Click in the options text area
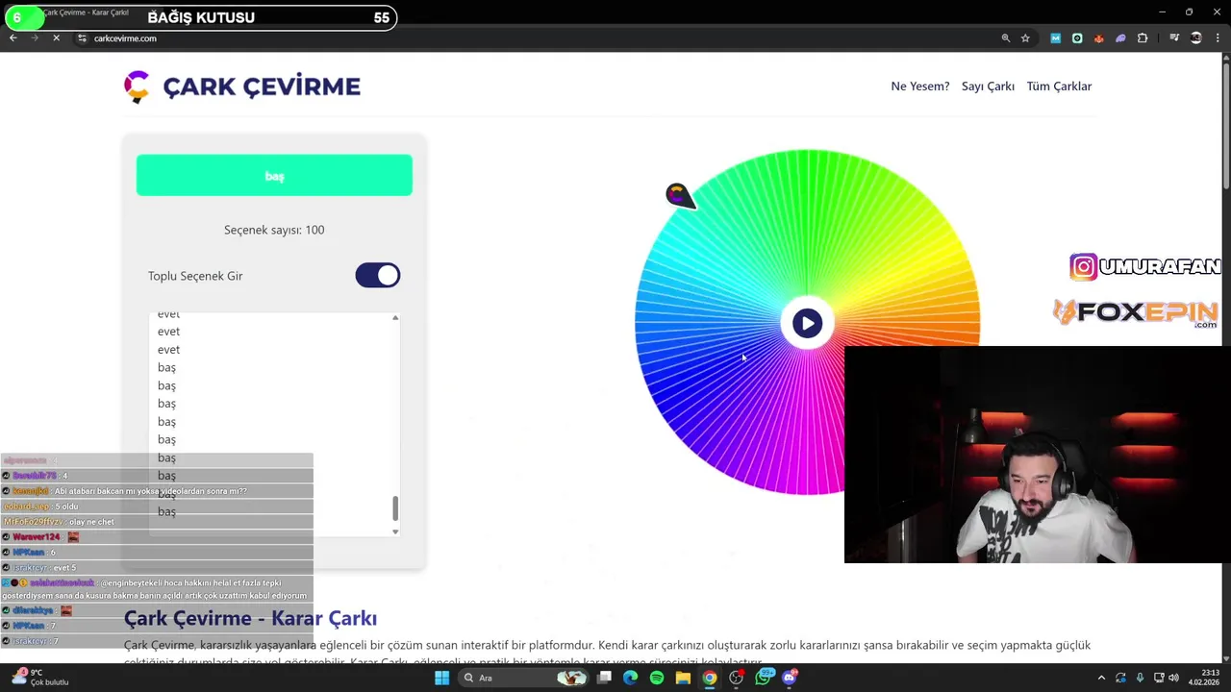The image size is (1231, 692). 274,424
